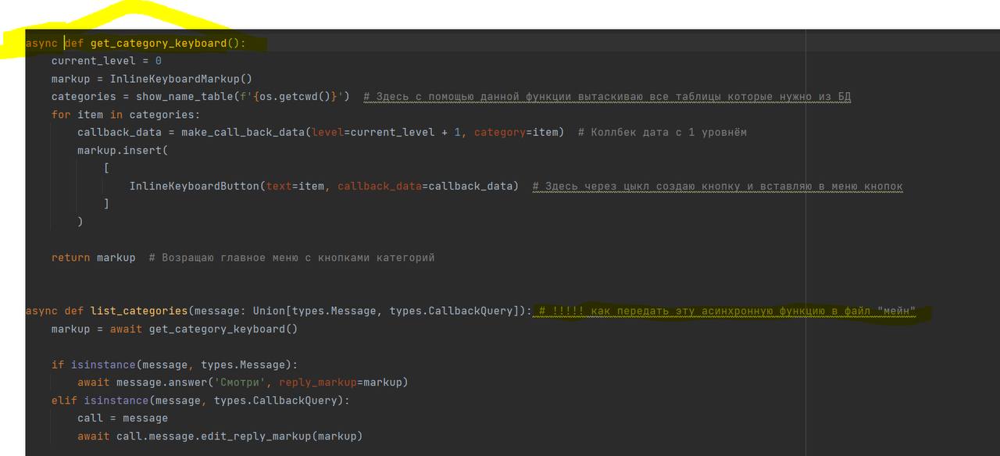Click the 'elif isinstance' line with types.CallbackQuery
The height and width of the screenshot is (456, 1000).
201,400
